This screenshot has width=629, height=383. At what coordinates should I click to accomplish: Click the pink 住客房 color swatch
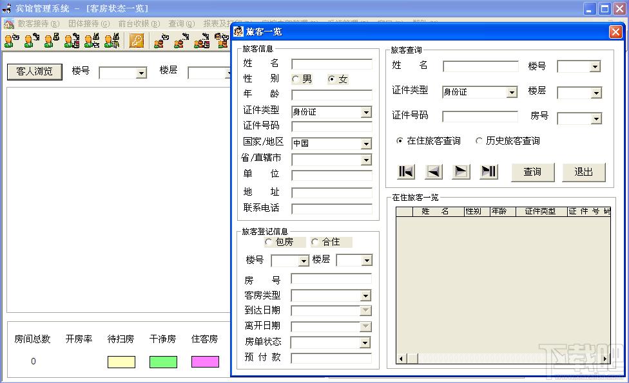pos(205,362)
